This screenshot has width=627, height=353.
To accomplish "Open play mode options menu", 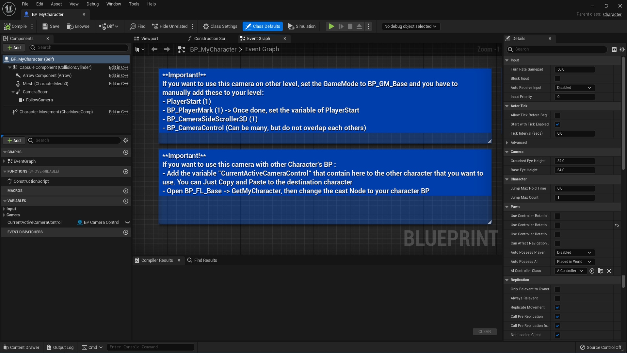I will click(368, 26).
